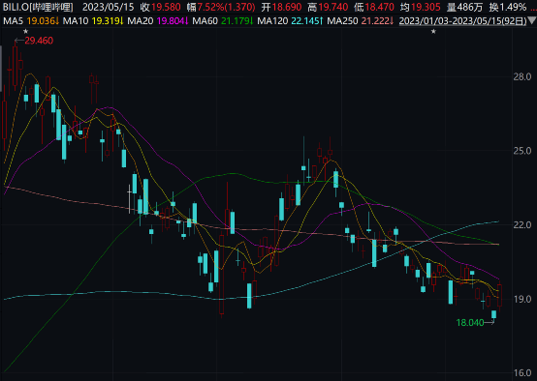The width and height of the screenshot is (537, 381).
Task: Click the 19.0 price axis label
Action: point(521,299)
